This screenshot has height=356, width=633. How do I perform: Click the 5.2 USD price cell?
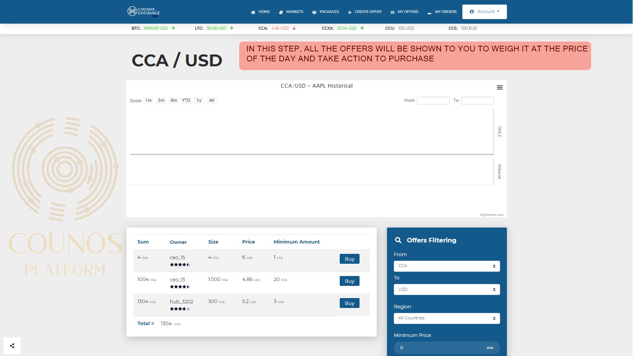pos(249,301)
